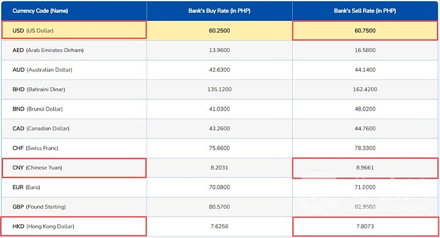Select the AUD sell rate 44.1400
This screenshot has height=238, width=440.
pos(365,70)
